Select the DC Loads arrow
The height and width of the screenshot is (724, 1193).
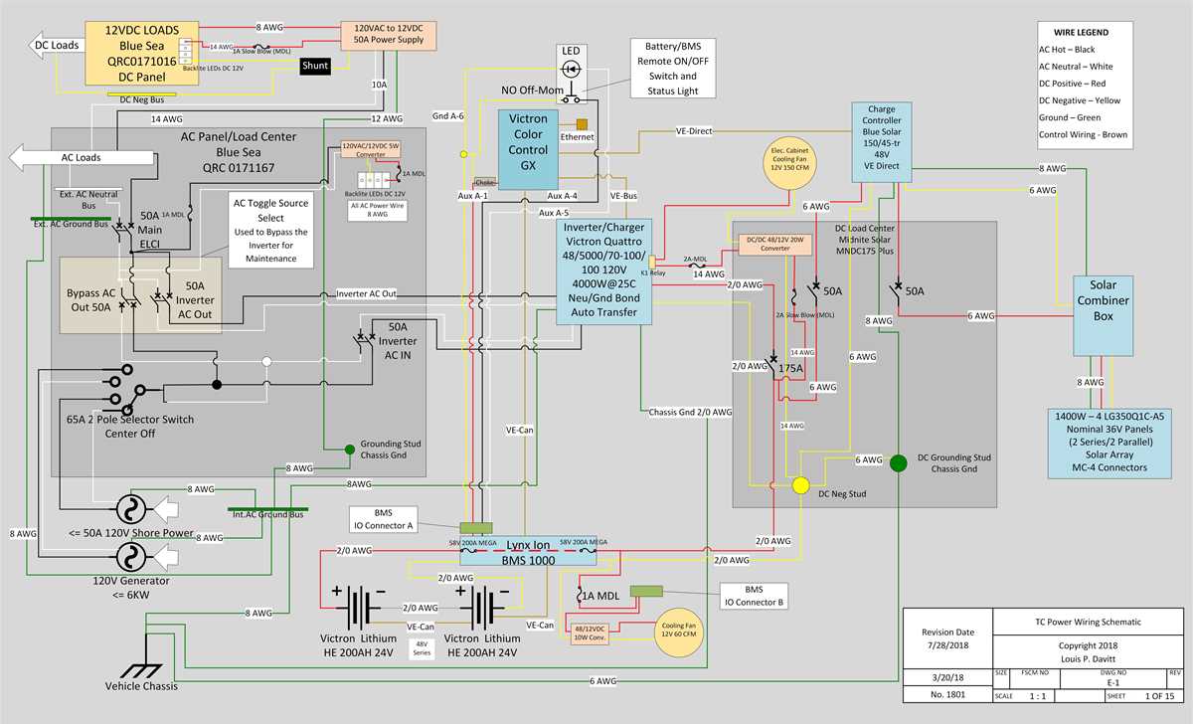[56, 44]
